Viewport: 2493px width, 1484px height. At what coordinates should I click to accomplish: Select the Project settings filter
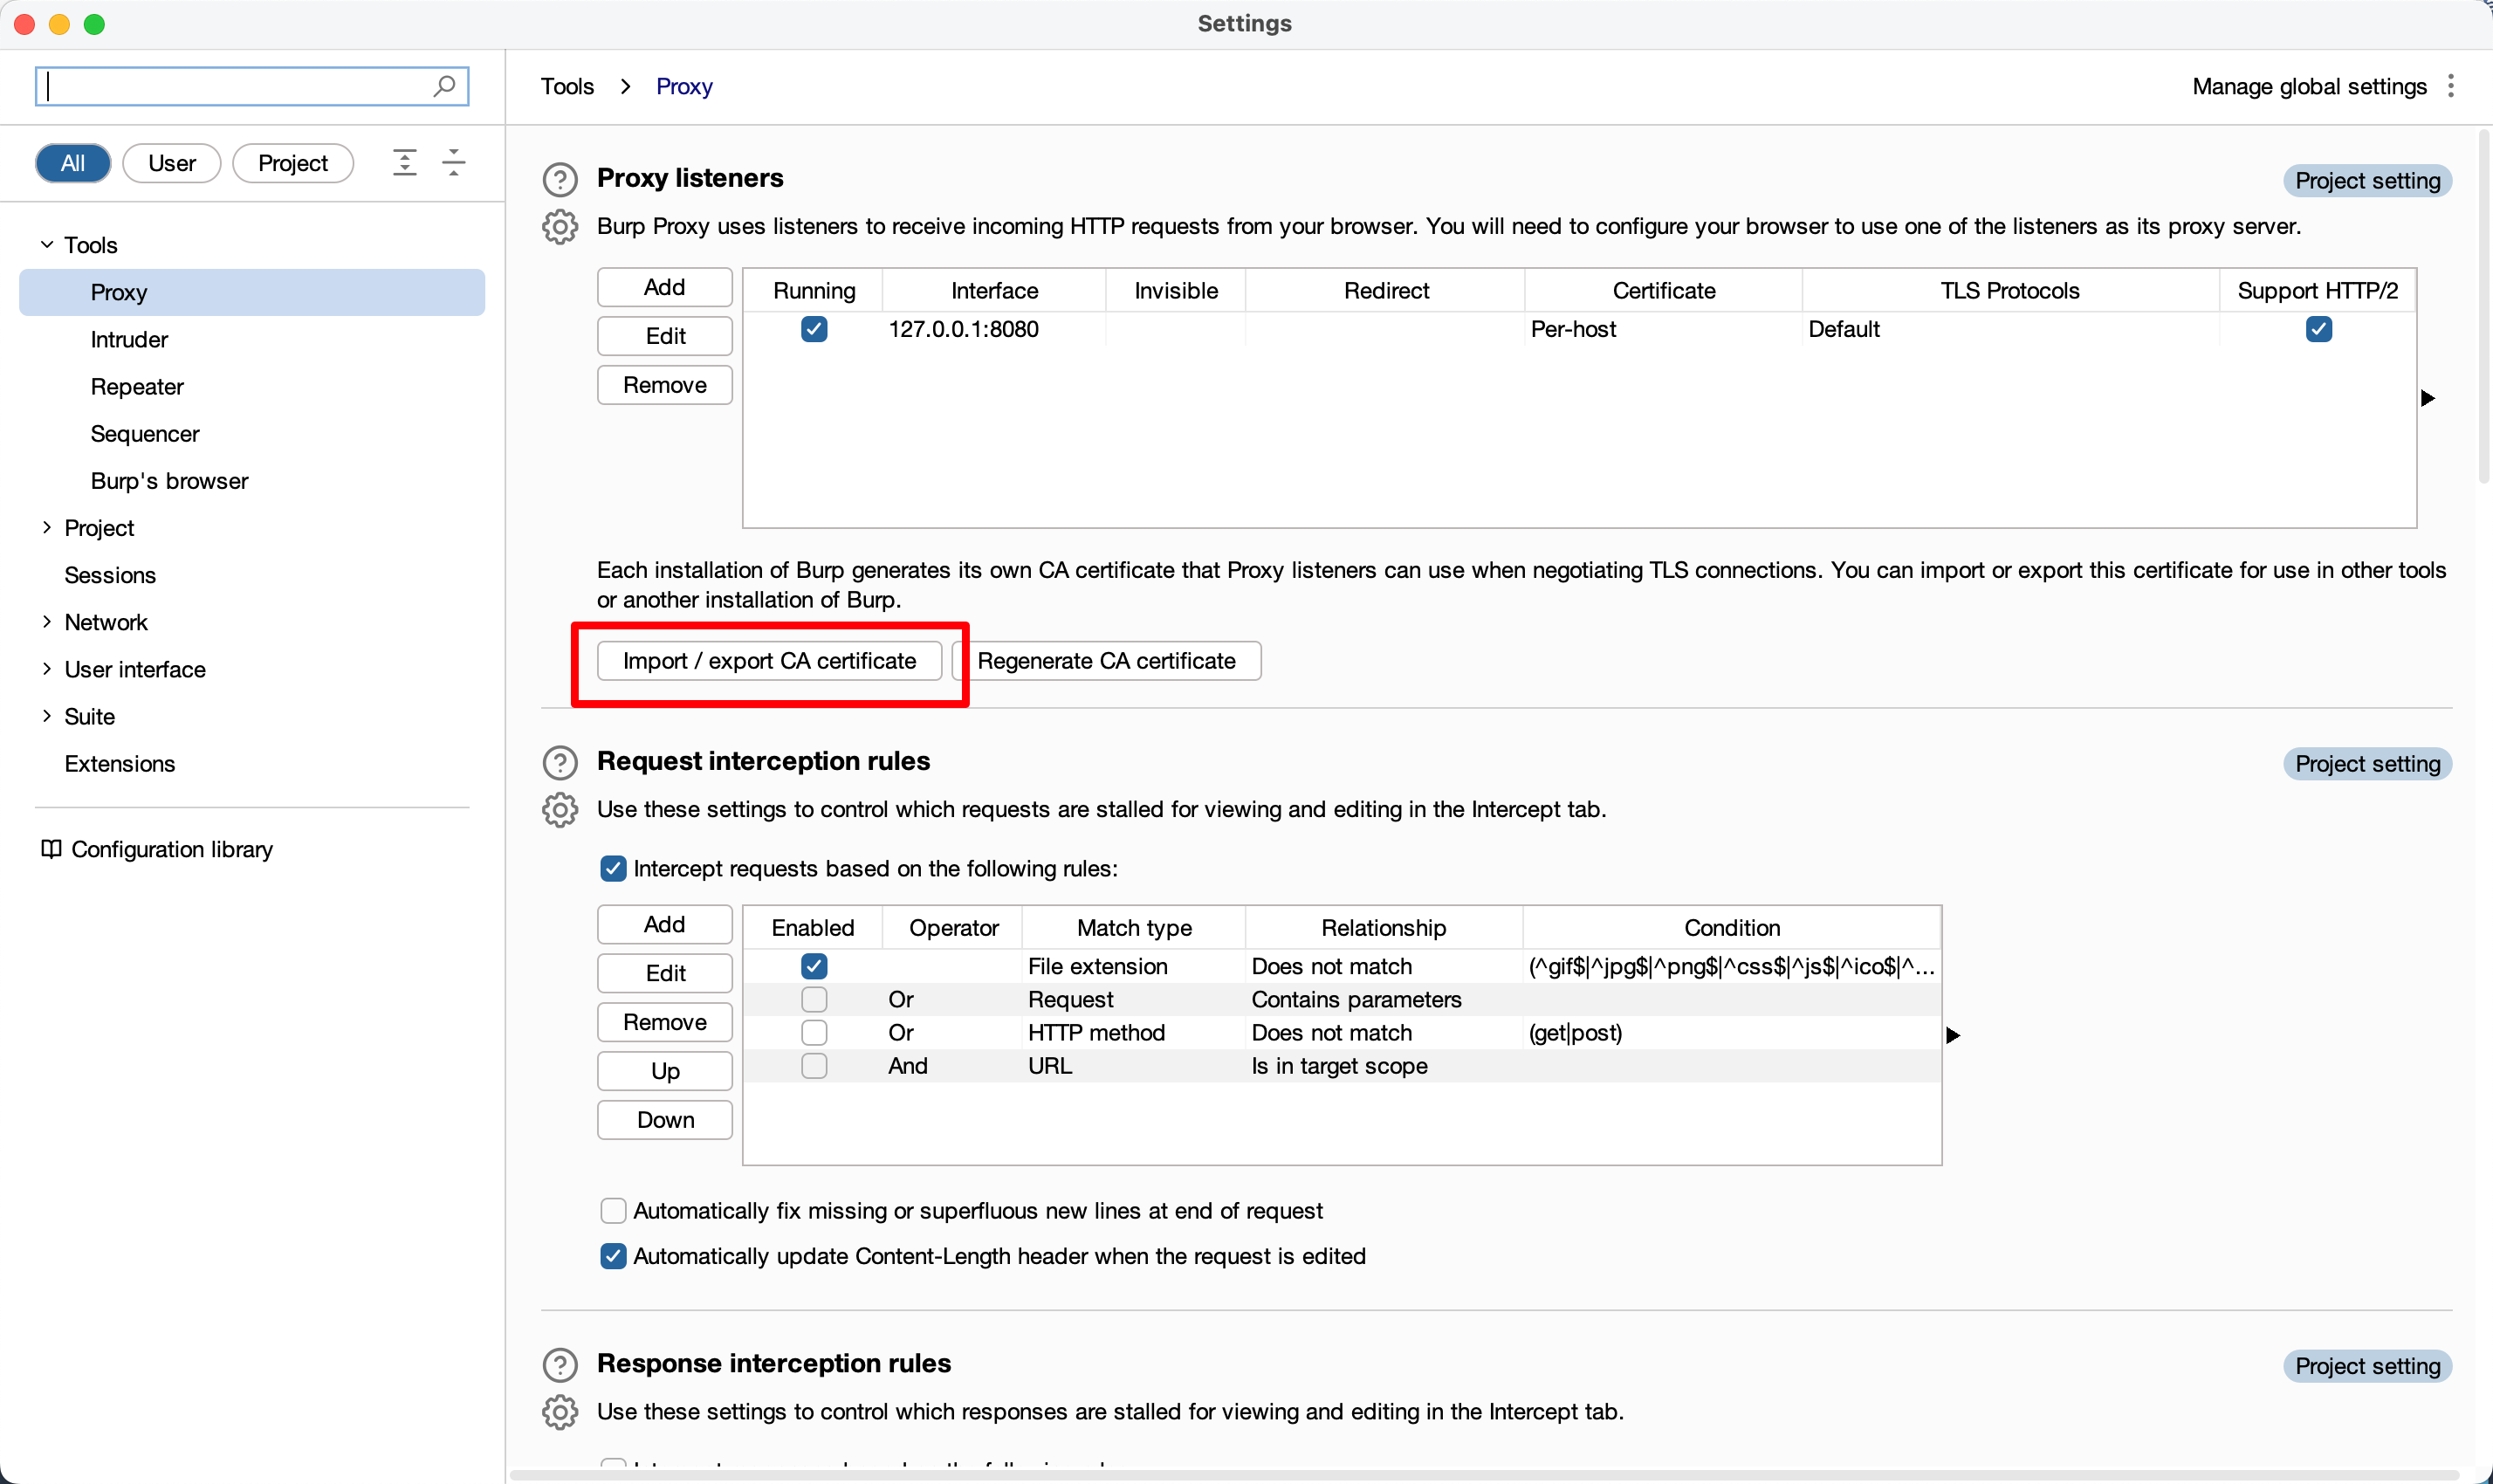coord(293,163)
